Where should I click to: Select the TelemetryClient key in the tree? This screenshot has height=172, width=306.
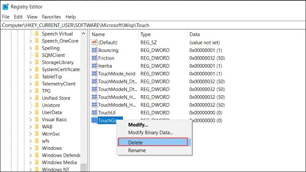[x=59, y=84]
